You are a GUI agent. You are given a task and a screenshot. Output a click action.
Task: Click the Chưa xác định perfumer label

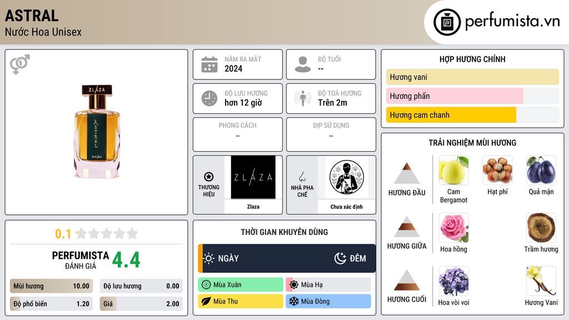tap(347, 207)
